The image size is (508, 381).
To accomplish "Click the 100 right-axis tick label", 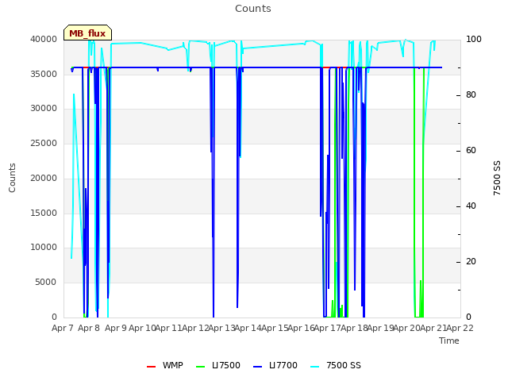I will [474, 39].
